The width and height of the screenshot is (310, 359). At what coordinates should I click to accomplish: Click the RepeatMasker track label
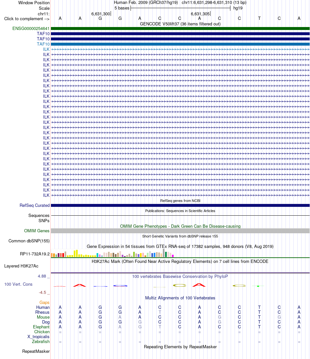point(36,351)
